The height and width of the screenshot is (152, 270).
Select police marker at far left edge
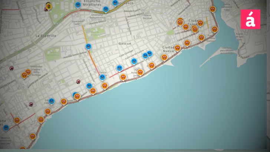point(6,128)
